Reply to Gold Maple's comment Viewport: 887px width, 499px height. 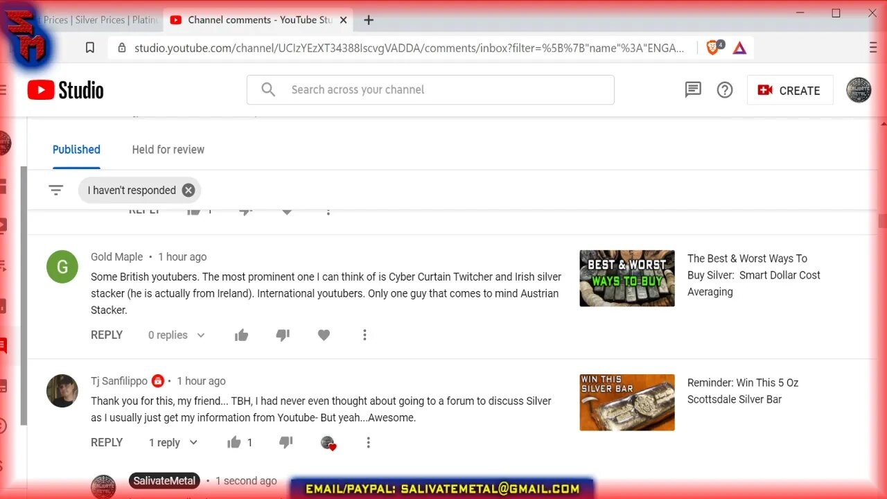point(107,335)
